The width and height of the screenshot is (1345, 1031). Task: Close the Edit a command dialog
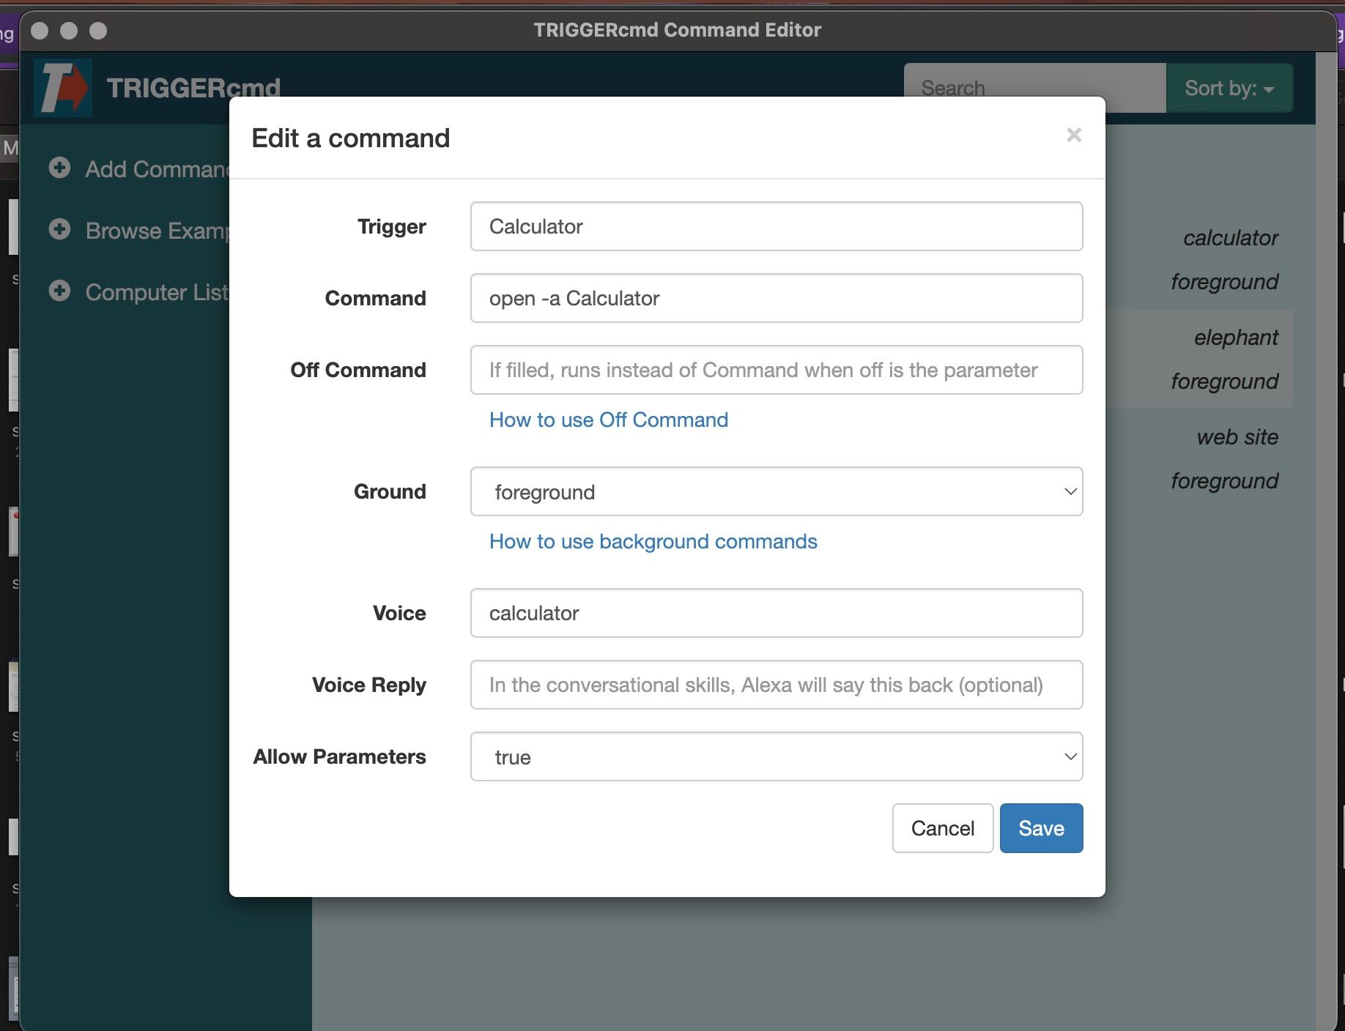click(x=1074, y=135)
